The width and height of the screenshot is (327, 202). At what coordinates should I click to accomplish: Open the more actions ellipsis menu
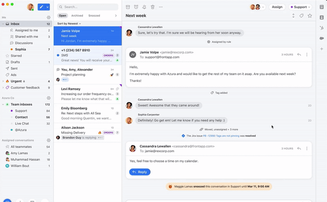pos(160,7)
